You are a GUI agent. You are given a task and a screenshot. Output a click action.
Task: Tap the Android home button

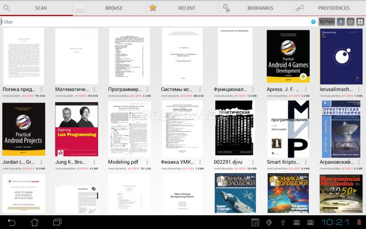pos(35,222)
